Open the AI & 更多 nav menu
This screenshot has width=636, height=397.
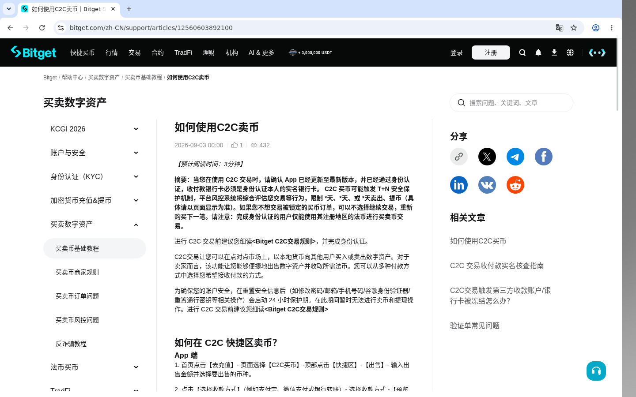(x=261, y=52)
